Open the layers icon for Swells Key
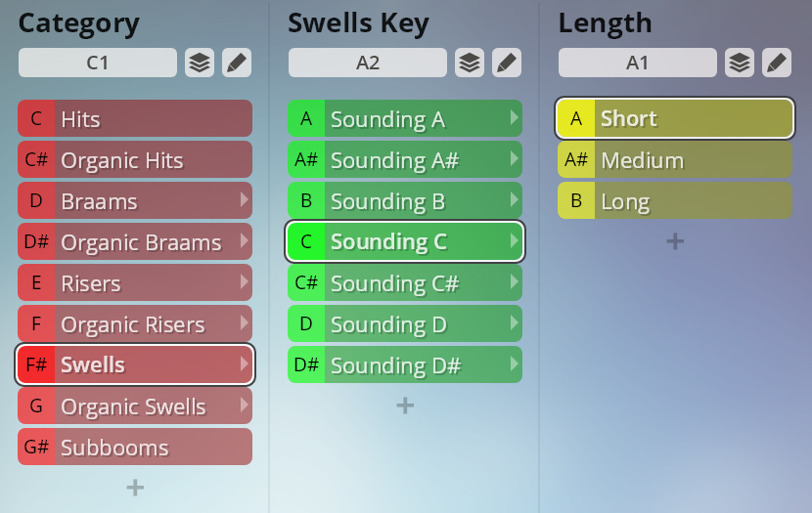The height and width of the screenshot is (513, 812). (x=470, y=63)
